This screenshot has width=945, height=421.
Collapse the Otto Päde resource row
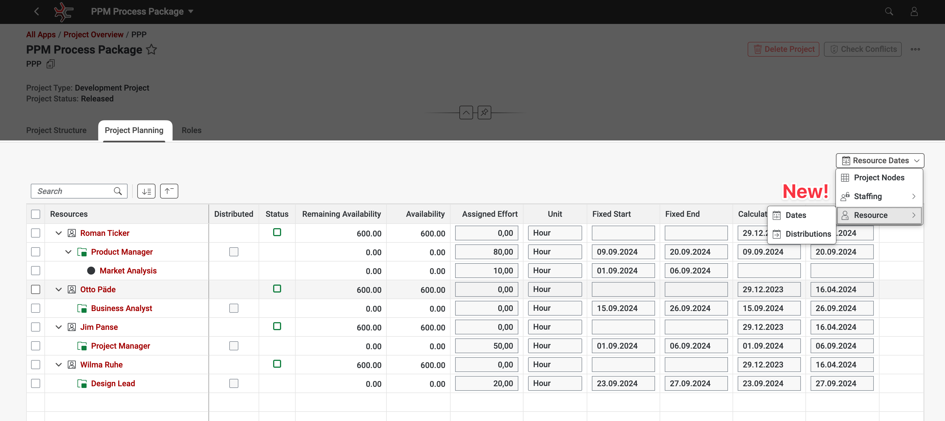tap(59, 290)
